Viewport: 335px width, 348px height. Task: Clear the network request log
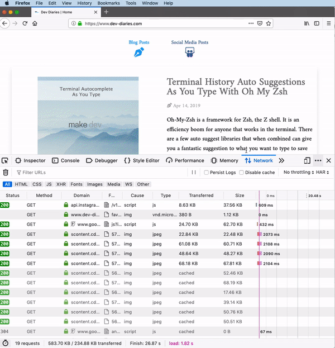pyautogui.click(x=6, y=172)
